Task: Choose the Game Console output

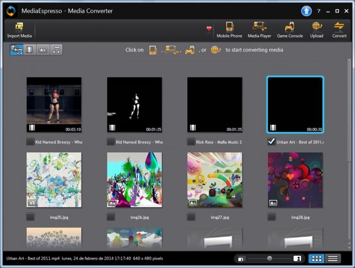Action: point(290,30)
